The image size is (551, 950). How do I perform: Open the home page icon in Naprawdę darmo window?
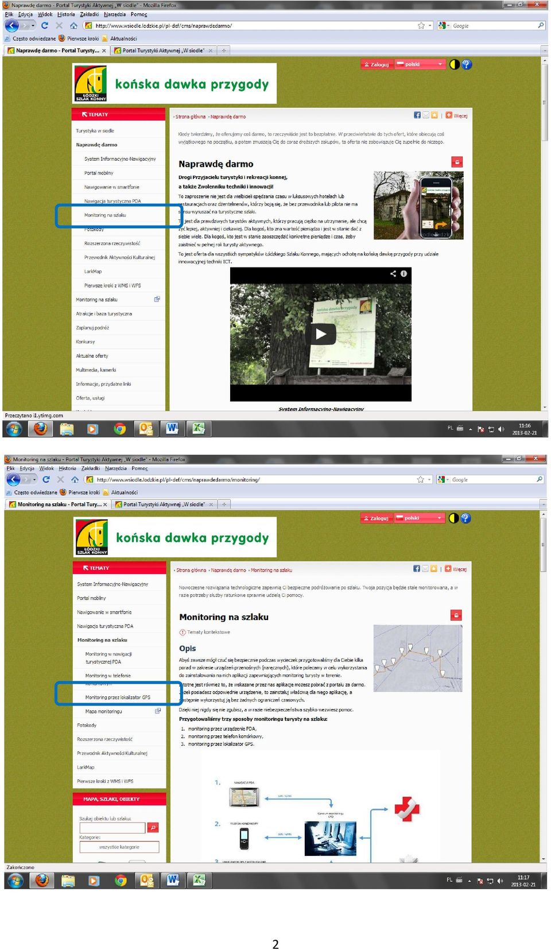73,25
